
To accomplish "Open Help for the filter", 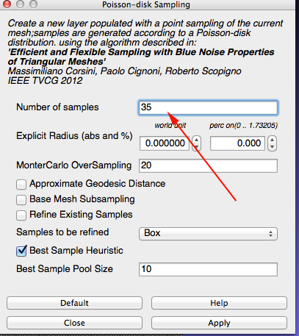I will pyautogui.click(x=219, y=303).
